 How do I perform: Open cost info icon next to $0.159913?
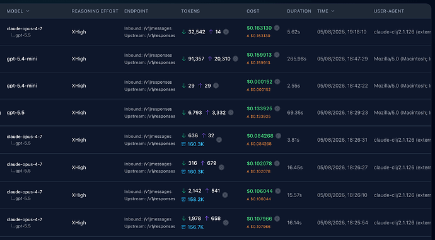[x=277, y=55]
